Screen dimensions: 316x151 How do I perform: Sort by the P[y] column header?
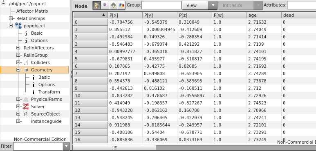(160, 15)
